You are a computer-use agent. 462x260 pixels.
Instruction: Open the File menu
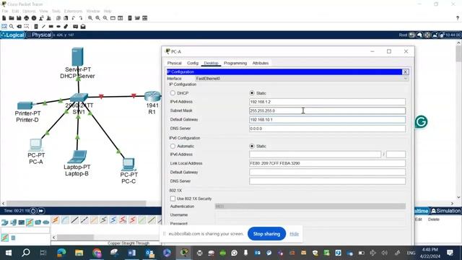click(5, 12)
